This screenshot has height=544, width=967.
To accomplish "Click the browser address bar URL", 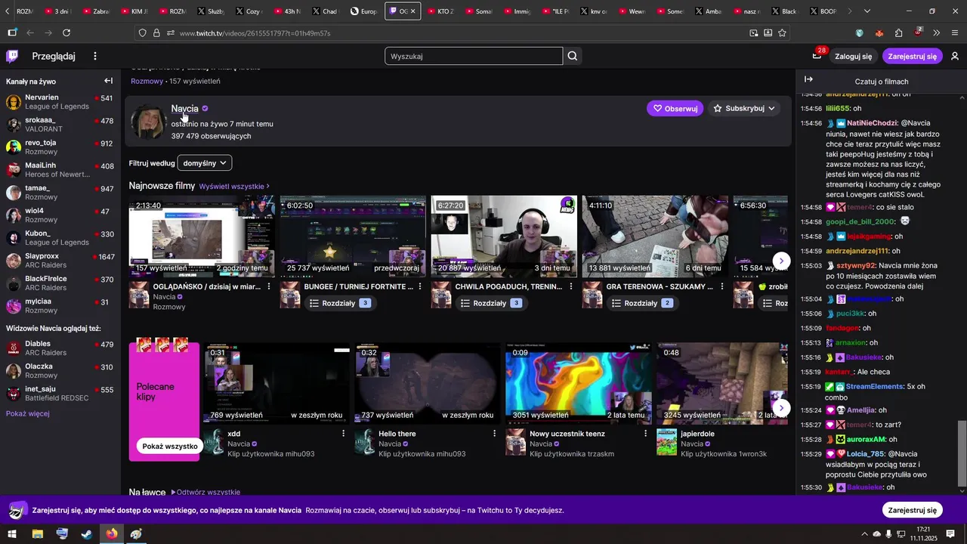I will [x=255, y=33].
